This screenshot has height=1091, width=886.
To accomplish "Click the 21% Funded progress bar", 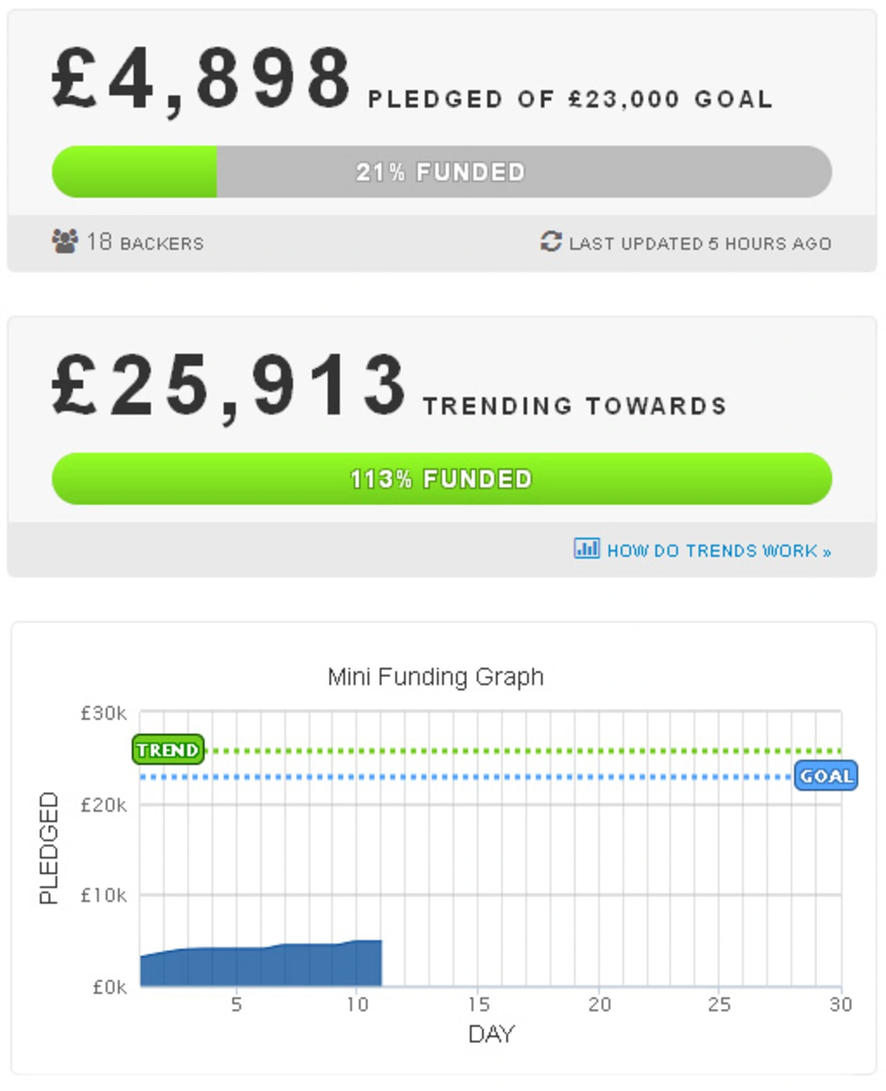I will point(442,172).
